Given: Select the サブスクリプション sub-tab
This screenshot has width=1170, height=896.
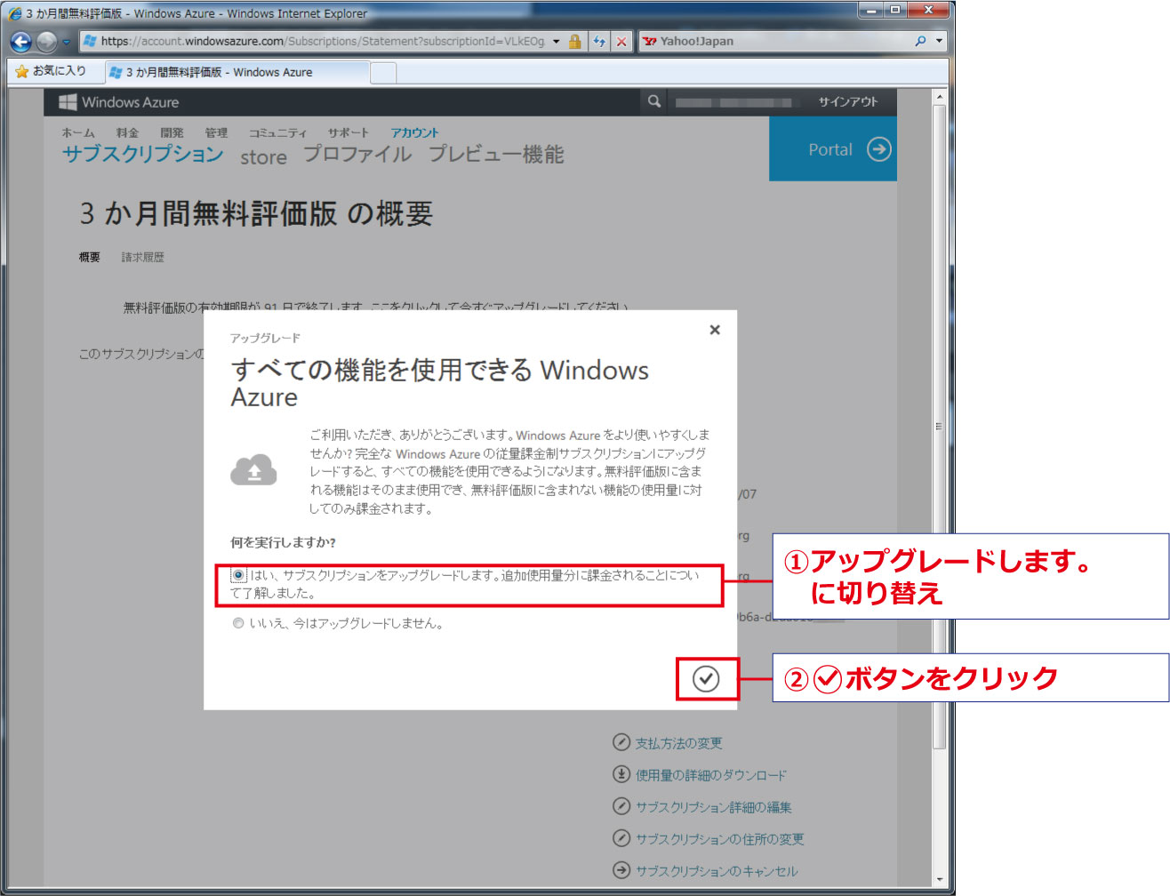Looking at the screenshot, I should pyautogui.click(x=142, y=154).
